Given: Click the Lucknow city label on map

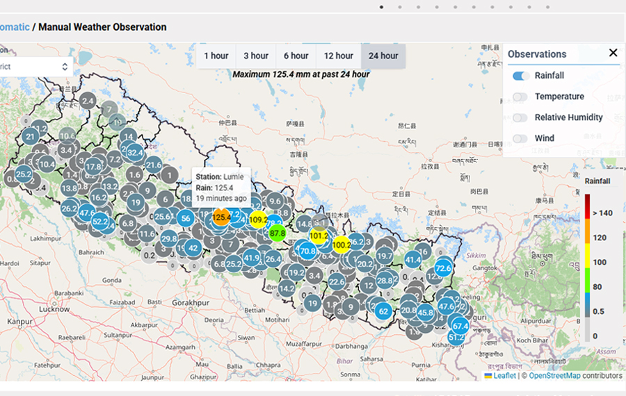Looking at the screenshot, I should [54, 309].
